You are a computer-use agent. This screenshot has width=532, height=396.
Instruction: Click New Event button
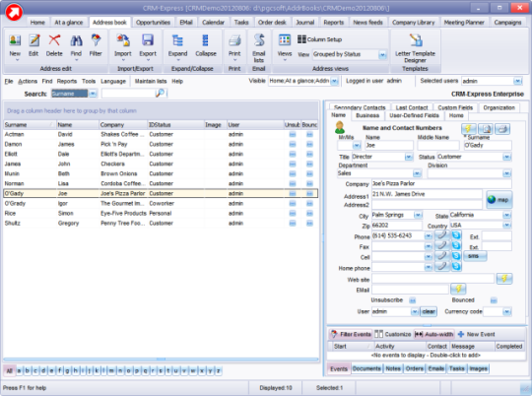click(x=477, y=334)
